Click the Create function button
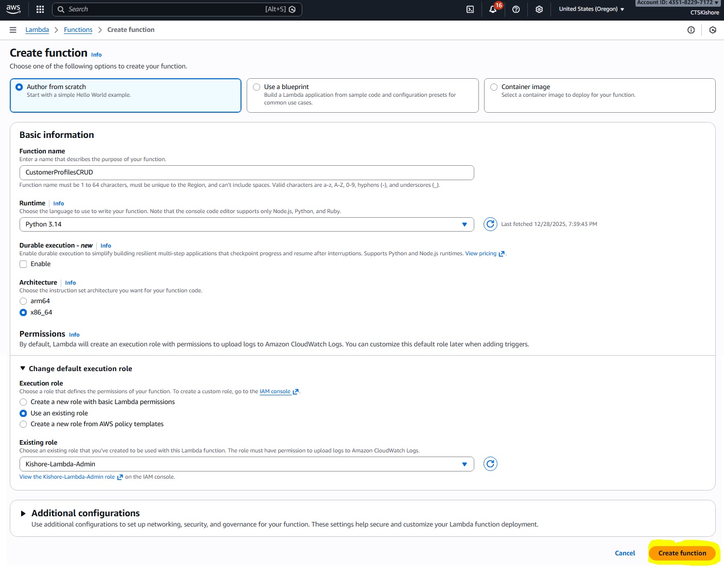 coord(682,553)
